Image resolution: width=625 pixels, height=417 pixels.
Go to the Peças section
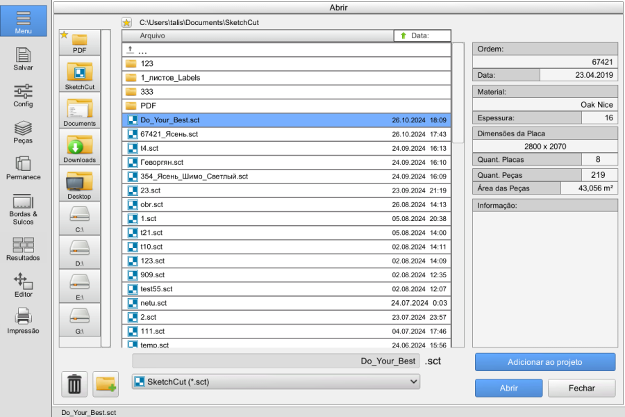(x=23, y=132)
